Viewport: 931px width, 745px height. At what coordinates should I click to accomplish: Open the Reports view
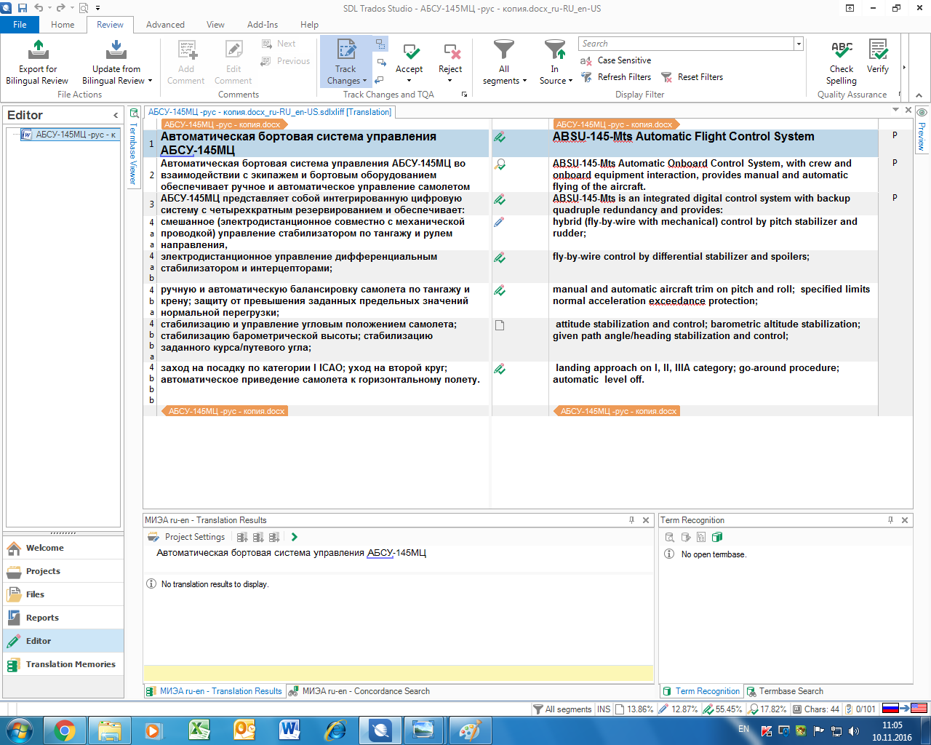63,618
